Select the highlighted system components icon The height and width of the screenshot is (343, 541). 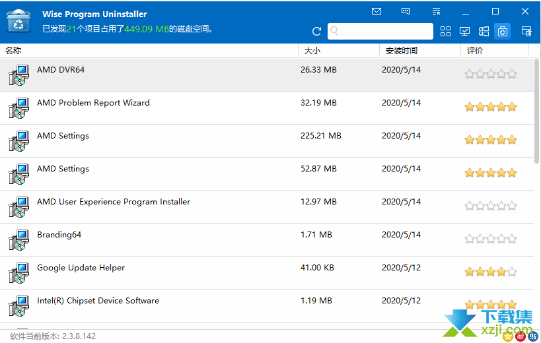coord(502,32)
